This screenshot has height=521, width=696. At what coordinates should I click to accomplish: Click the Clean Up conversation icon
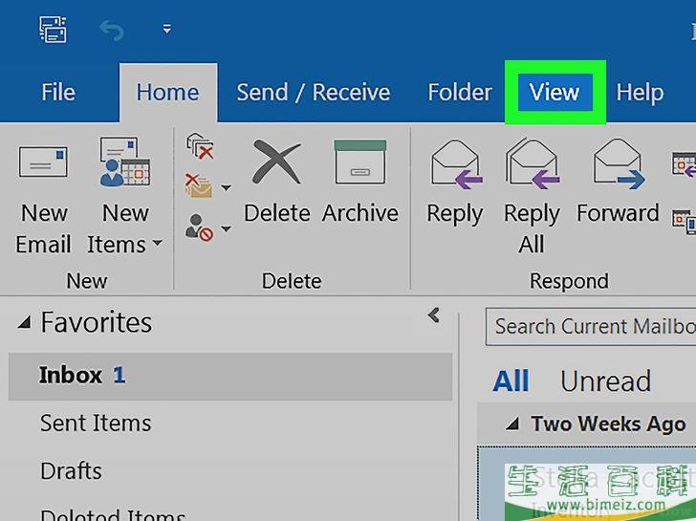(x=198, y=186)
